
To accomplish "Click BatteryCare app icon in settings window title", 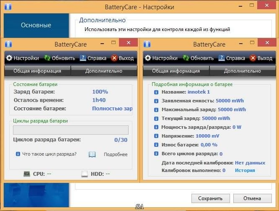I will 8,7.
